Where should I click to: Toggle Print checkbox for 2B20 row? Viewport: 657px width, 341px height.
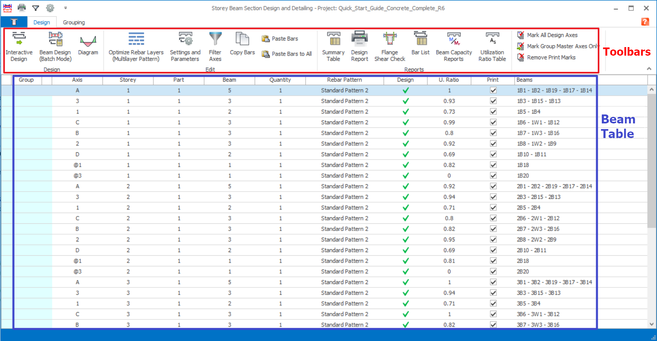pyautogui.click(x=493, y=271)
